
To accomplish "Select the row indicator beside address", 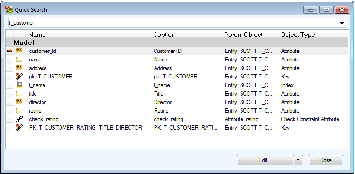I will click(x=9, y=68).
